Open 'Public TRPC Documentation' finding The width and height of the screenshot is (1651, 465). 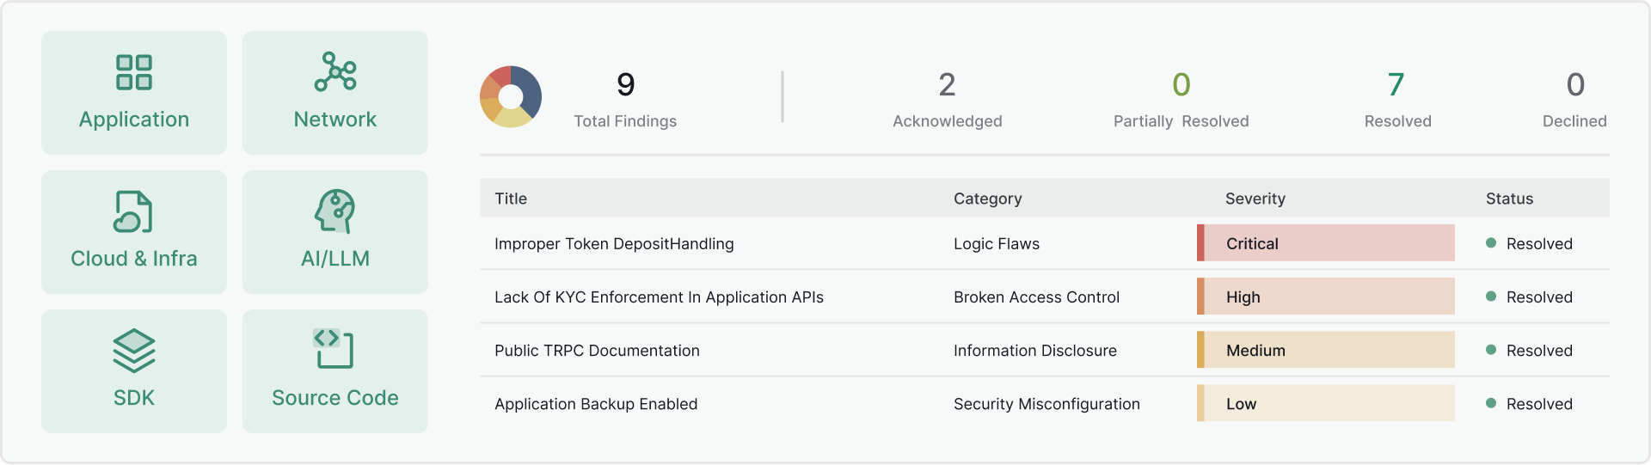tap(597, 350)
